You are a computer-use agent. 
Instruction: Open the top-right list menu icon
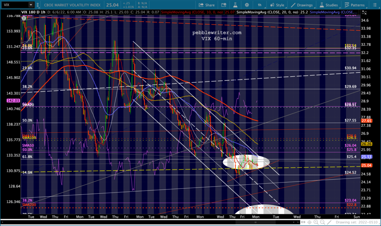(375, 5)
